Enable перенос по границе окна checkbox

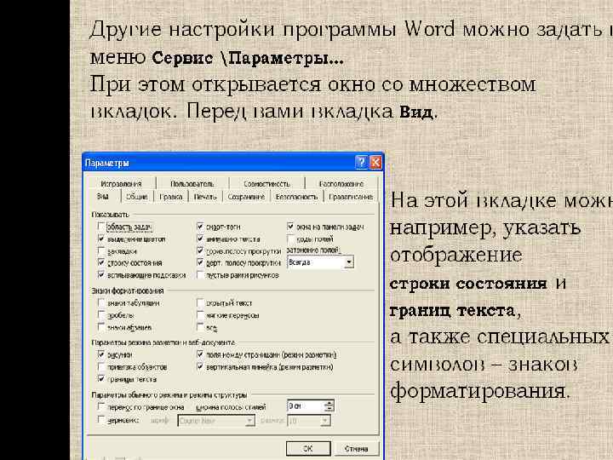point(101,407)
